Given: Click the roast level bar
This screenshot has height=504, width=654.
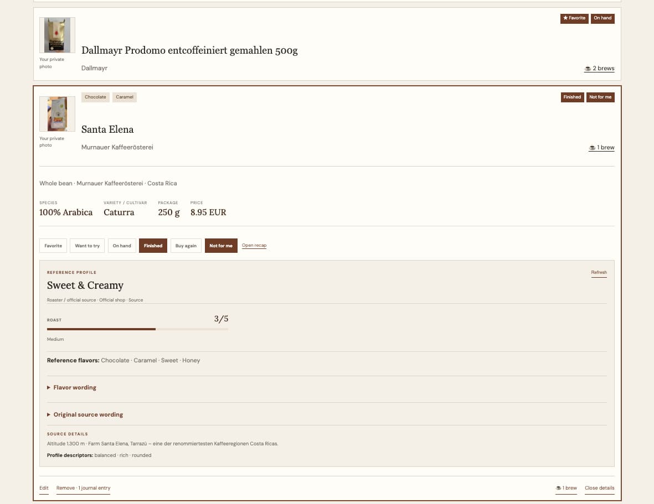Looking at the screenshot, I should (138, 329).
